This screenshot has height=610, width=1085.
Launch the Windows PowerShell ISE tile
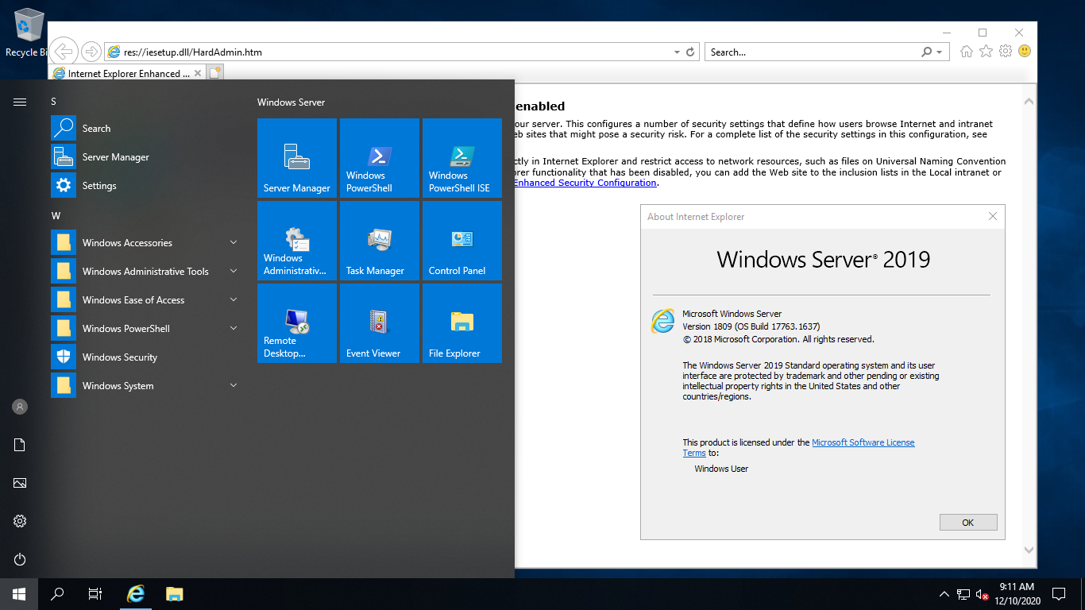point(462,158)
